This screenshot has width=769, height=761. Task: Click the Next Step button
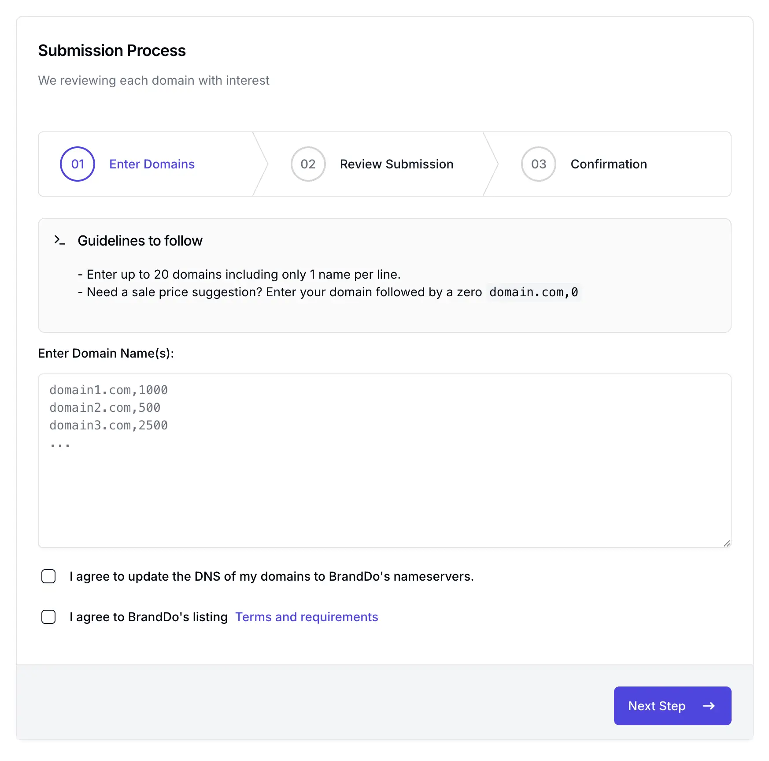point(673,706)
